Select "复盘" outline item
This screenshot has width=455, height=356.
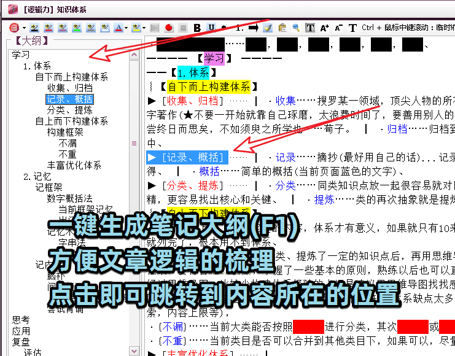click(x=21, y=342)
